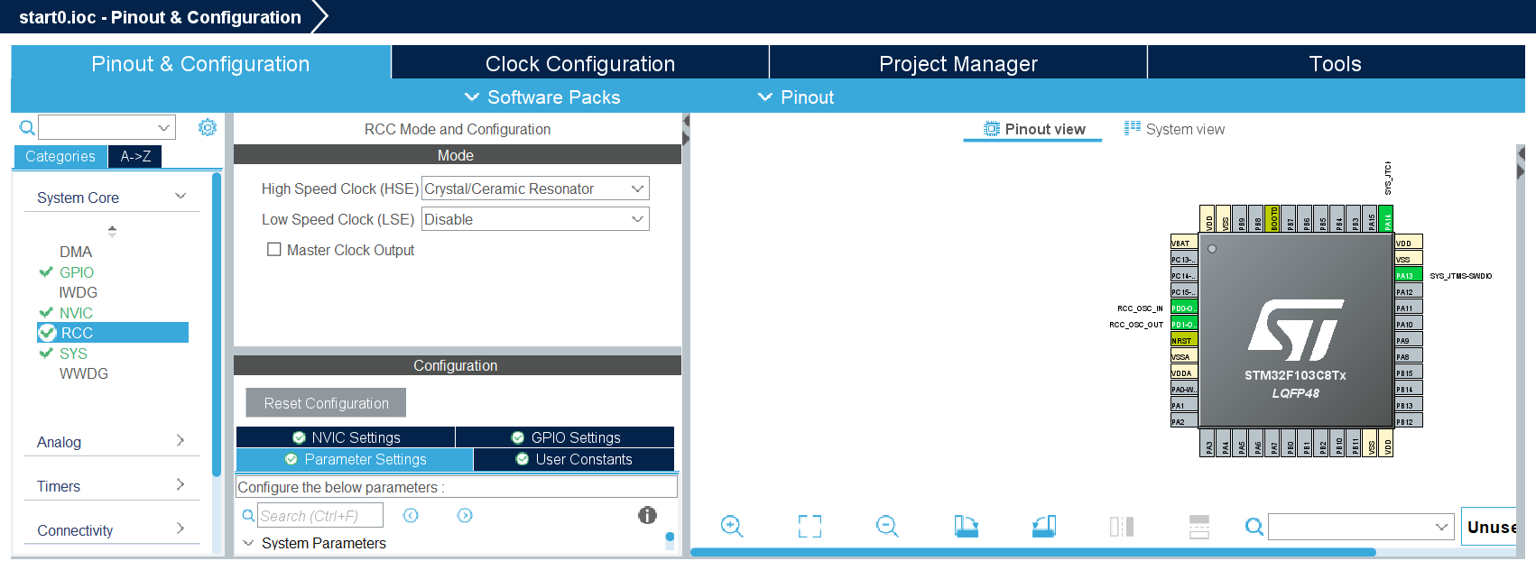Enable Master Clock Output checkbox
Image resolution: width=1536 pixels, height=570 pixels.
pos(274,250)
